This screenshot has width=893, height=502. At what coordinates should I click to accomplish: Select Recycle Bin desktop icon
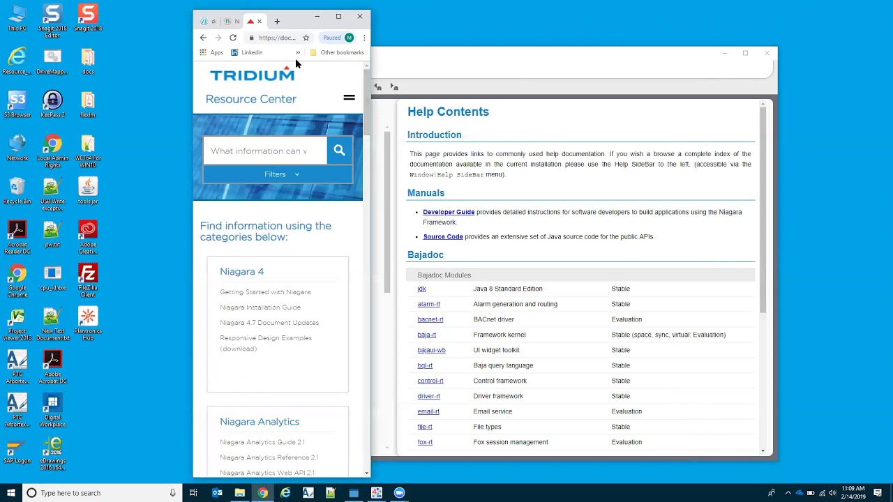click(17, 190)
